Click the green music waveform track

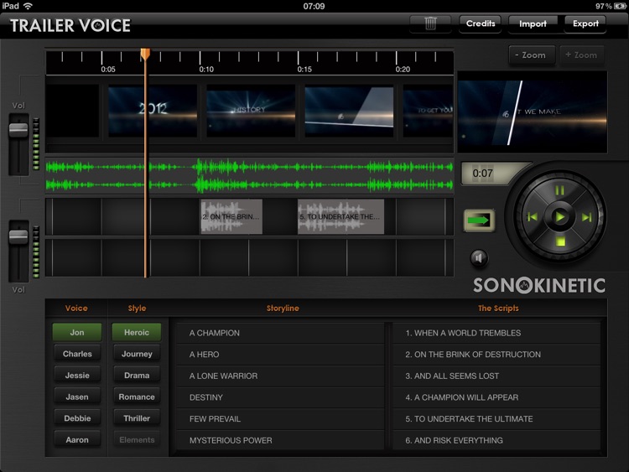(249, 176)
